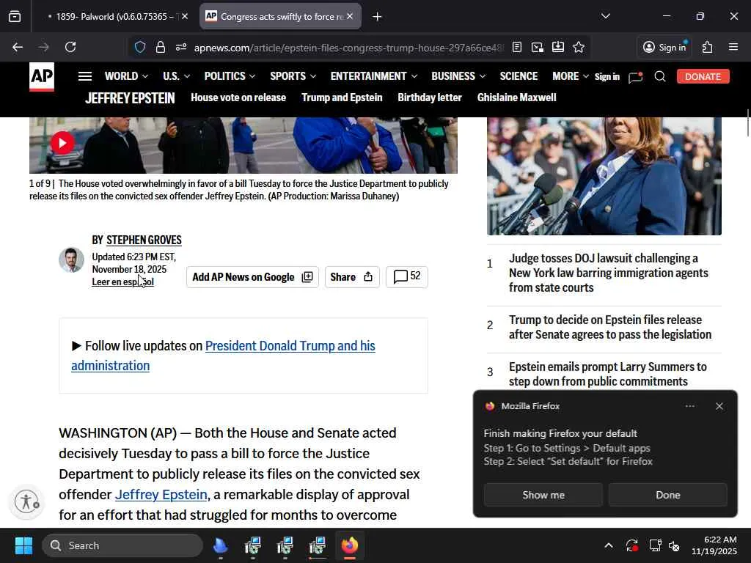Click Add AP News on Google
The image size is (751, 563).
[x=252, y=277]
